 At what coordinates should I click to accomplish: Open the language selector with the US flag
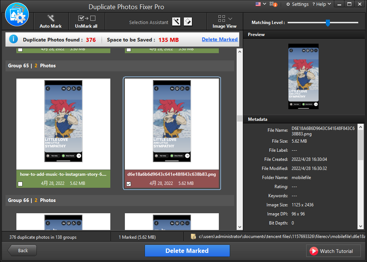tap(261, 4)
